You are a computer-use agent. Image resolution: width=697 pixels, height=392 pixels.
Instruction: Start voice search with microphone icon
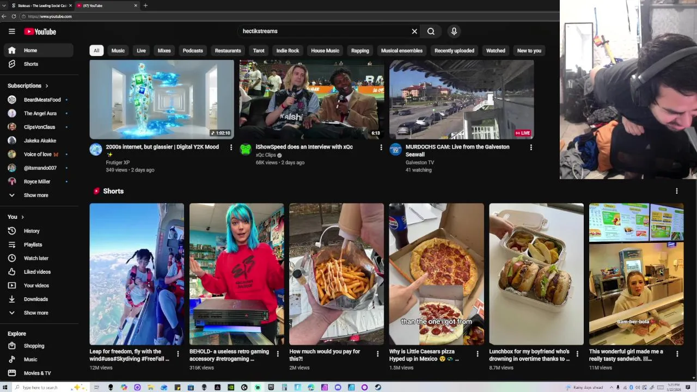click(454, 31)
